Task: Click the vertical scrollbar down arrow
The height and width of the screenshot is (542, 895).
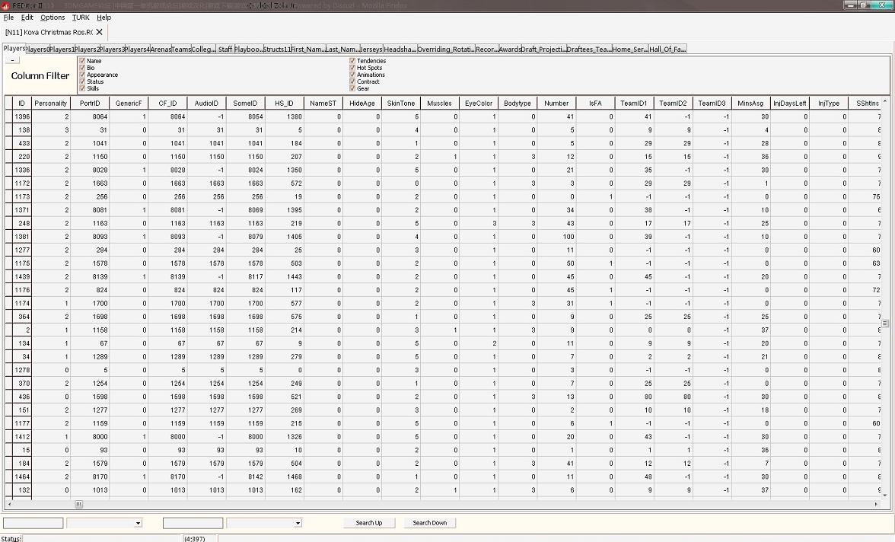Action: (x=884, y=496)
